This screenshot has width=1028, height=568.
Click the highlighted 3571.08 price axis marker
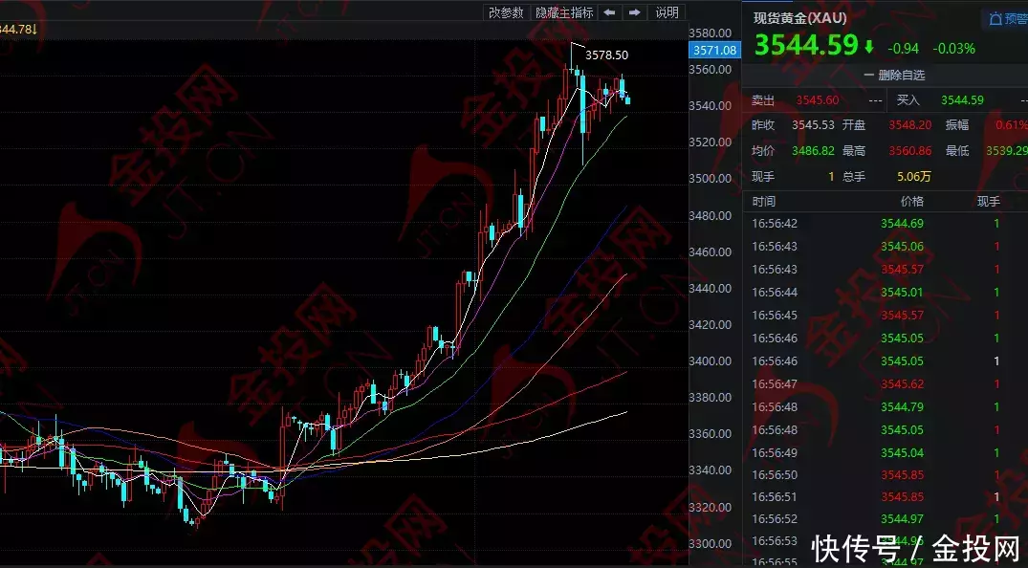pos(714,50)
